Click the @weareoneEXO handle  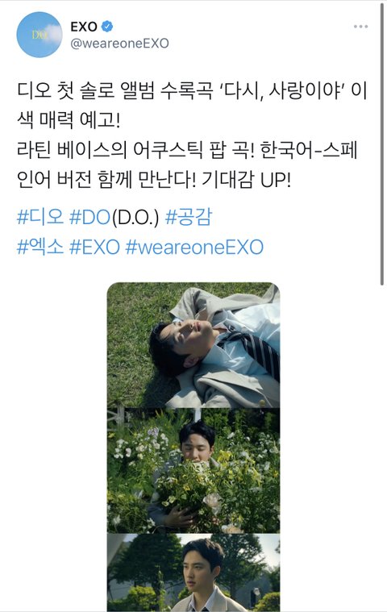pos(119,43)
